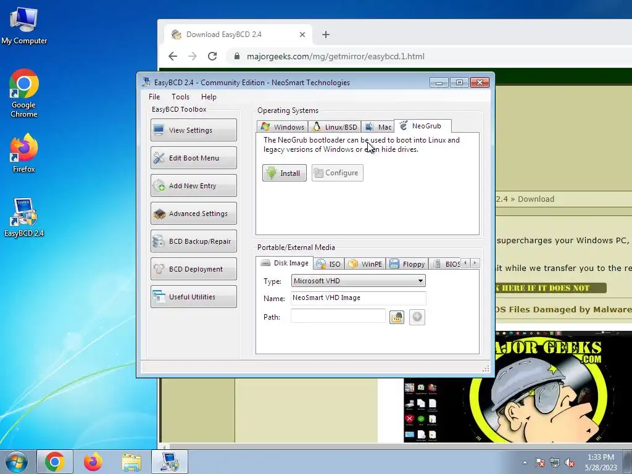The width and height of the screenshot is (632, 474).
Task: Open Advanced Settings in toolbox
Action: (x=193, y=213)
